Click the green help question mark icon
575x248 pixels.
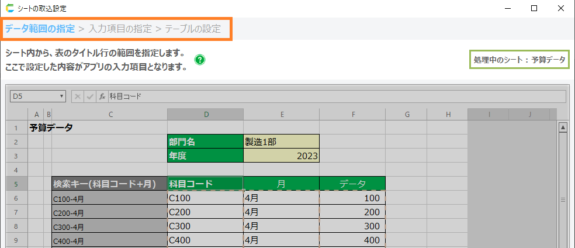(x=200, y=60)
